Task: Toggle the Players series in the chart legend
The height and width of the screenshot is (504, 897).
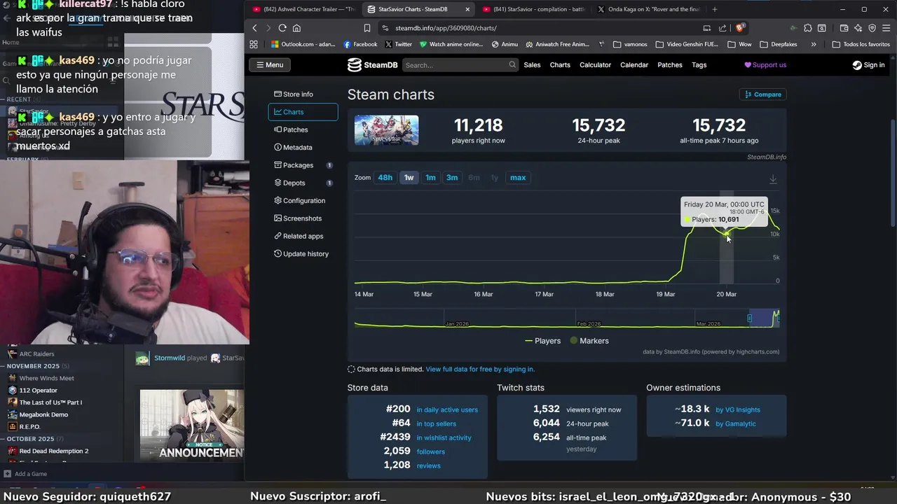Action: [542, 341]
